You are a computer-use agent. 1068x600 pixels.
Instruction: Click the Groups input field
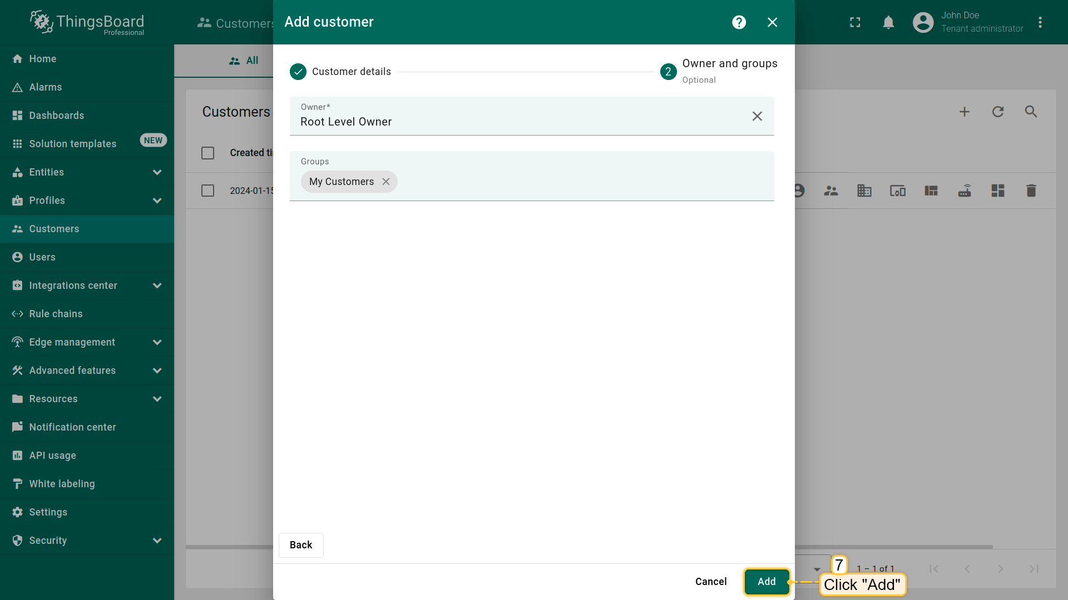pos(584,182)
